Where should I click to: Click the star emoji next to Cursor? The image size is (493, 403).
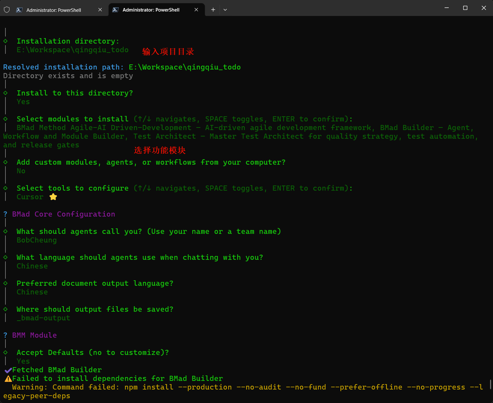pyautogui.click(x=53, y=197)
